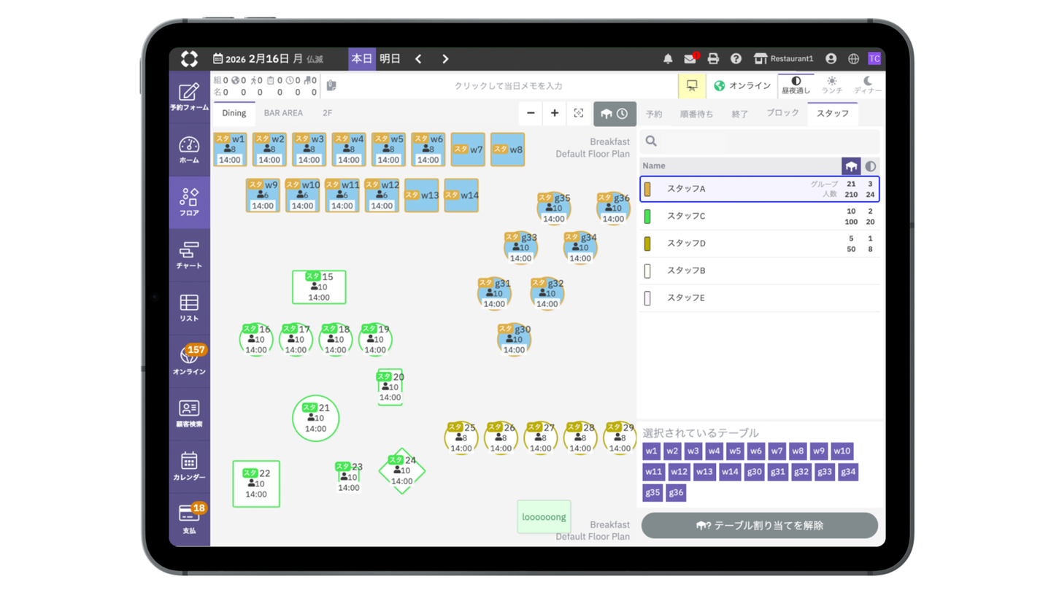Click selected table chip g36
The width and height of the screenshot is (1051, 598).
tap(676, 493)
